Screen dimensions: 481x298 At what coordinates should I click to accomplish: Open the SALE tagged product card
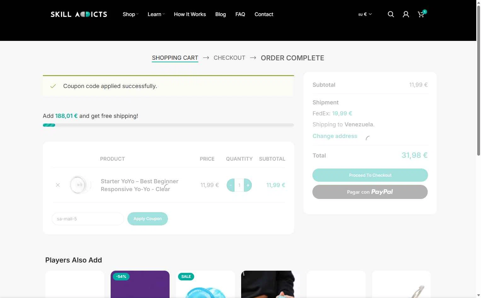[x=206, y=284]
